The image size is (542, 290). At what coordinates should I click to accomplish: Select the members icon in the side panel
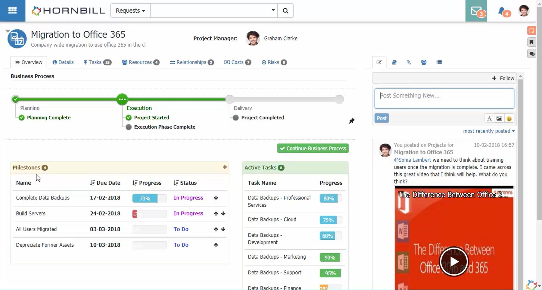tap(424, 62)
